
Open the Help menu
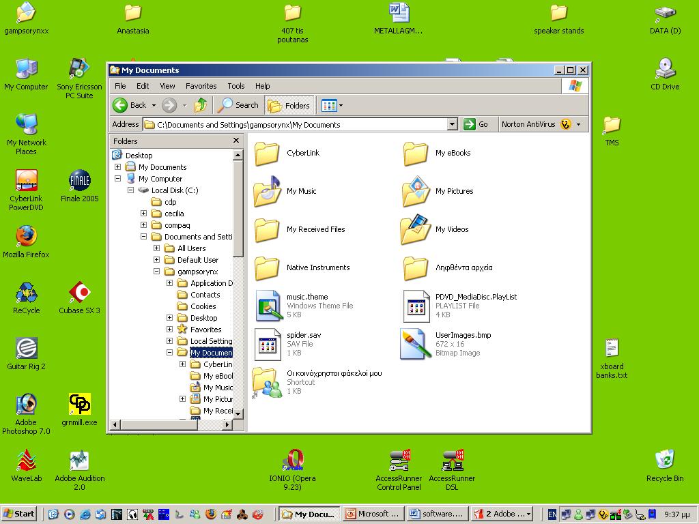[x=263, y=86]
